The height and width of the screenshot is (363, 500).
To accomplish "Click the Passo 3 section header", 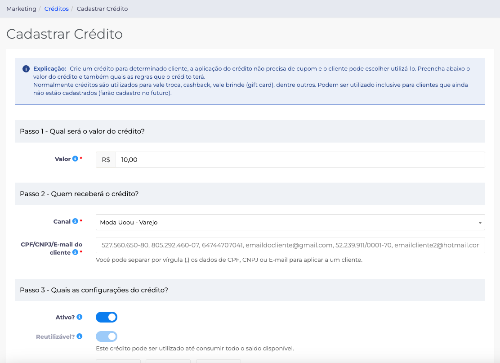I will click(250, 290).
